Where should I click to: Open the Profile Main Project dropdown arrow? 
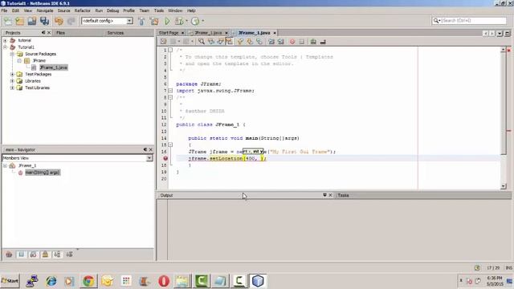tap(203, 21)
